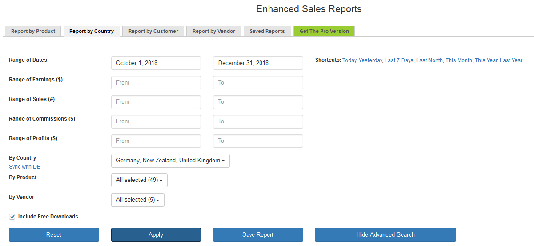534x246 pixels.
Task: Open the Report by Customer tab
Action: point(153,31)
